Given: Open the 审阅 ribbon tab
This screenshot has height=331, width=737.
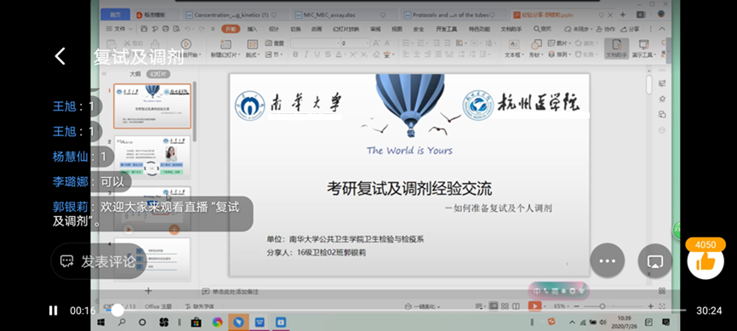Looking at the screenshot, I should 375,29.
